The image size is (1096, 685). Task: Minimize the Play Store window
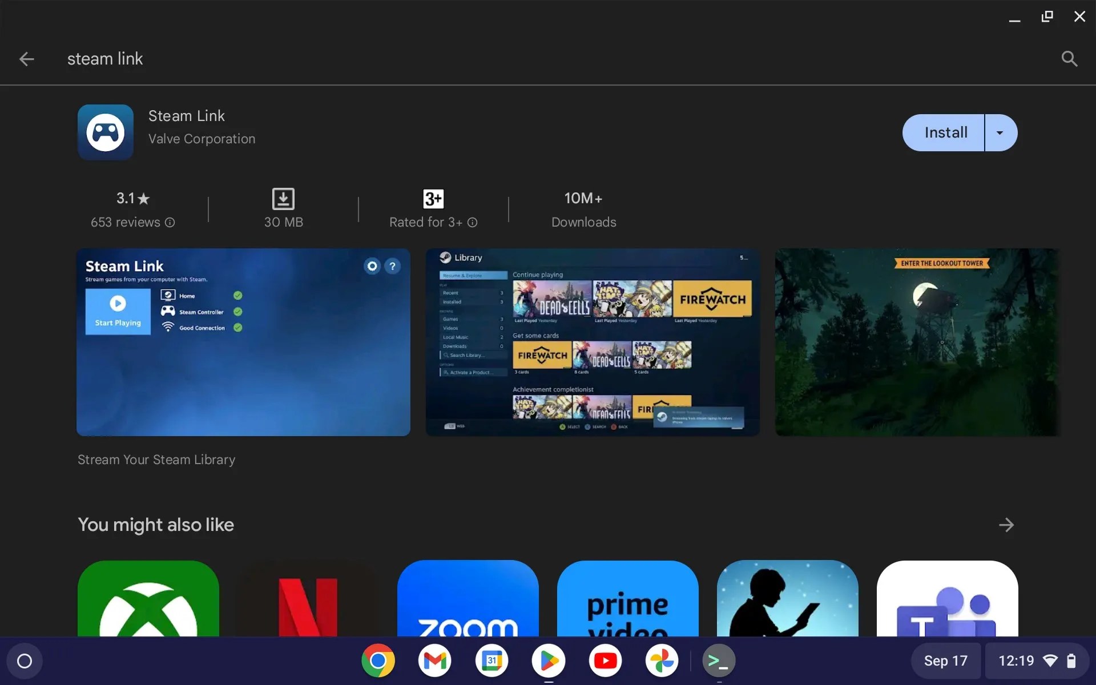pos(1014,17)
